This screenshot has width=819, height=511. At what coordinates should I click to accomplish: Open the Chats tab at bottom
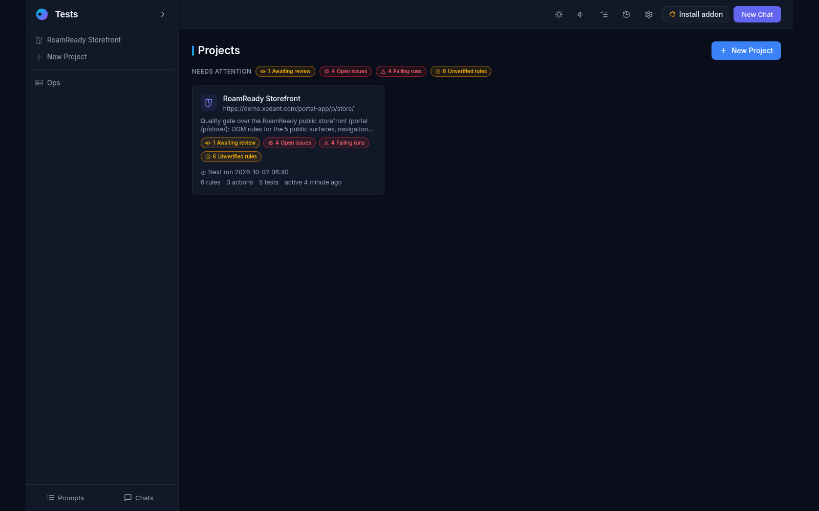pos(139,498)
